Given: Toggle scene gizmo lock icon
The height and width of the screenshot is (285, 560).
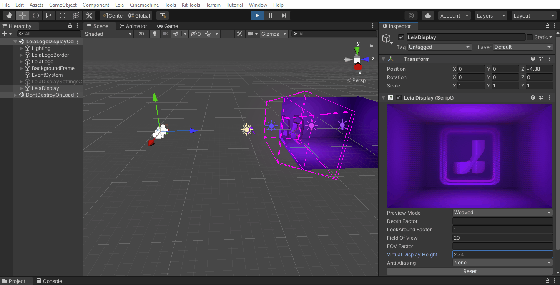Looking at the screenshot, I should pos(371,45).
